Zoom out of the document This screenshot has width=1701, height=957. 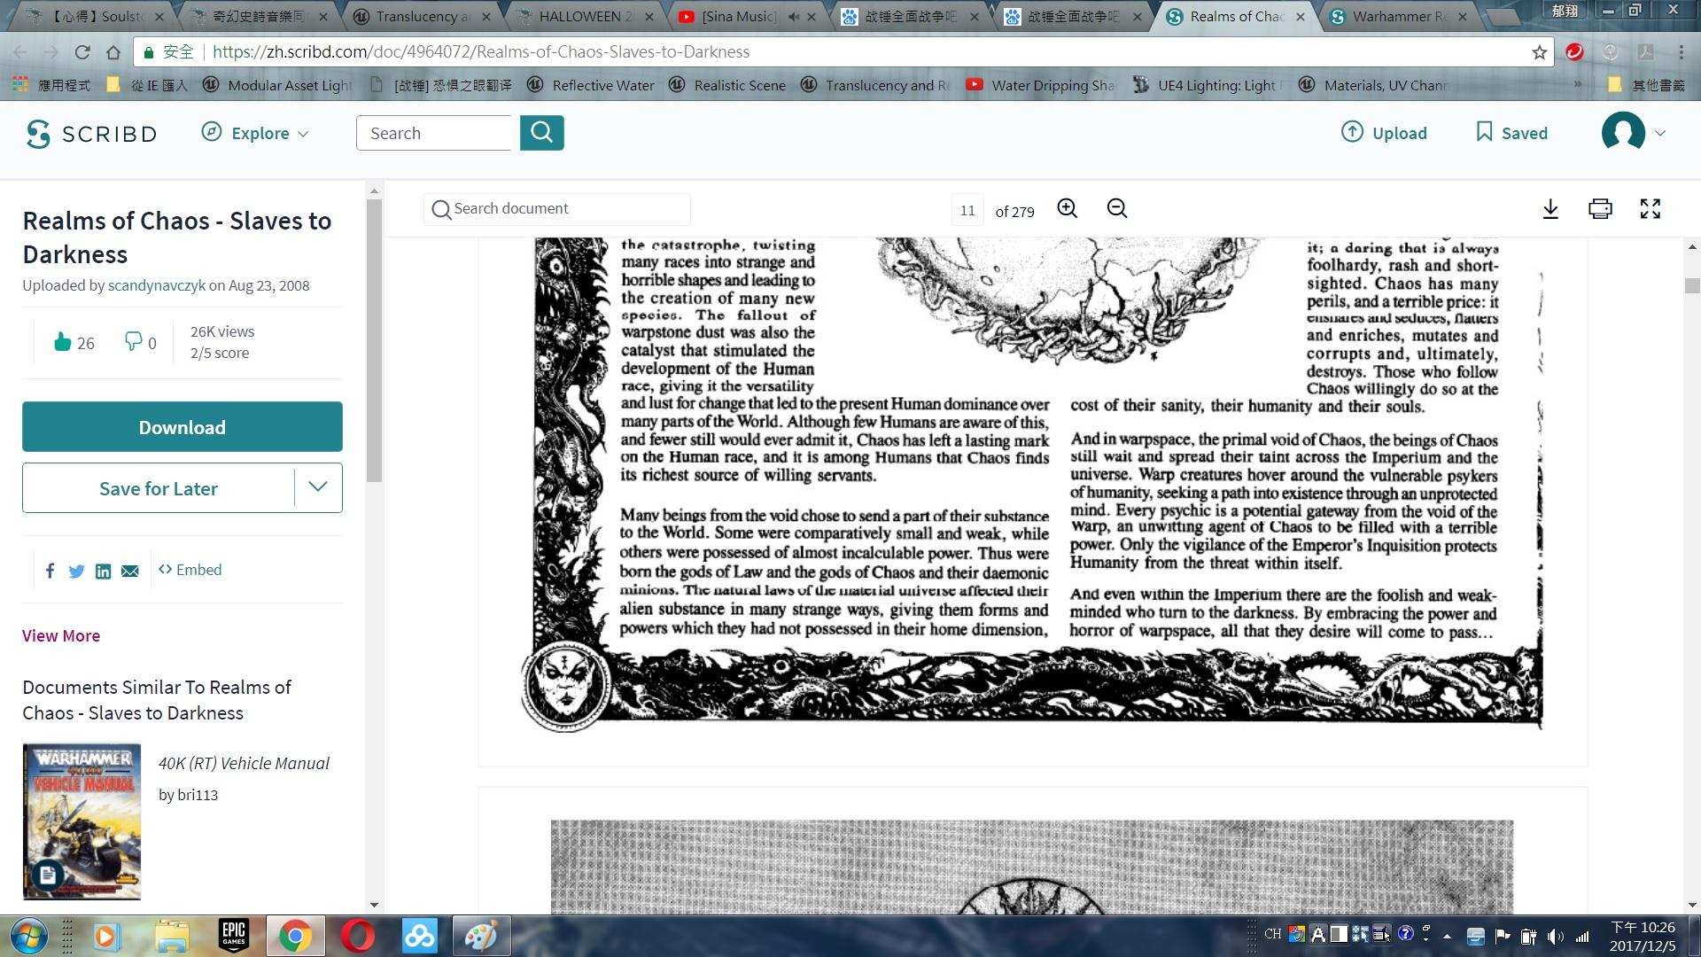click(x=1117, y=208)
